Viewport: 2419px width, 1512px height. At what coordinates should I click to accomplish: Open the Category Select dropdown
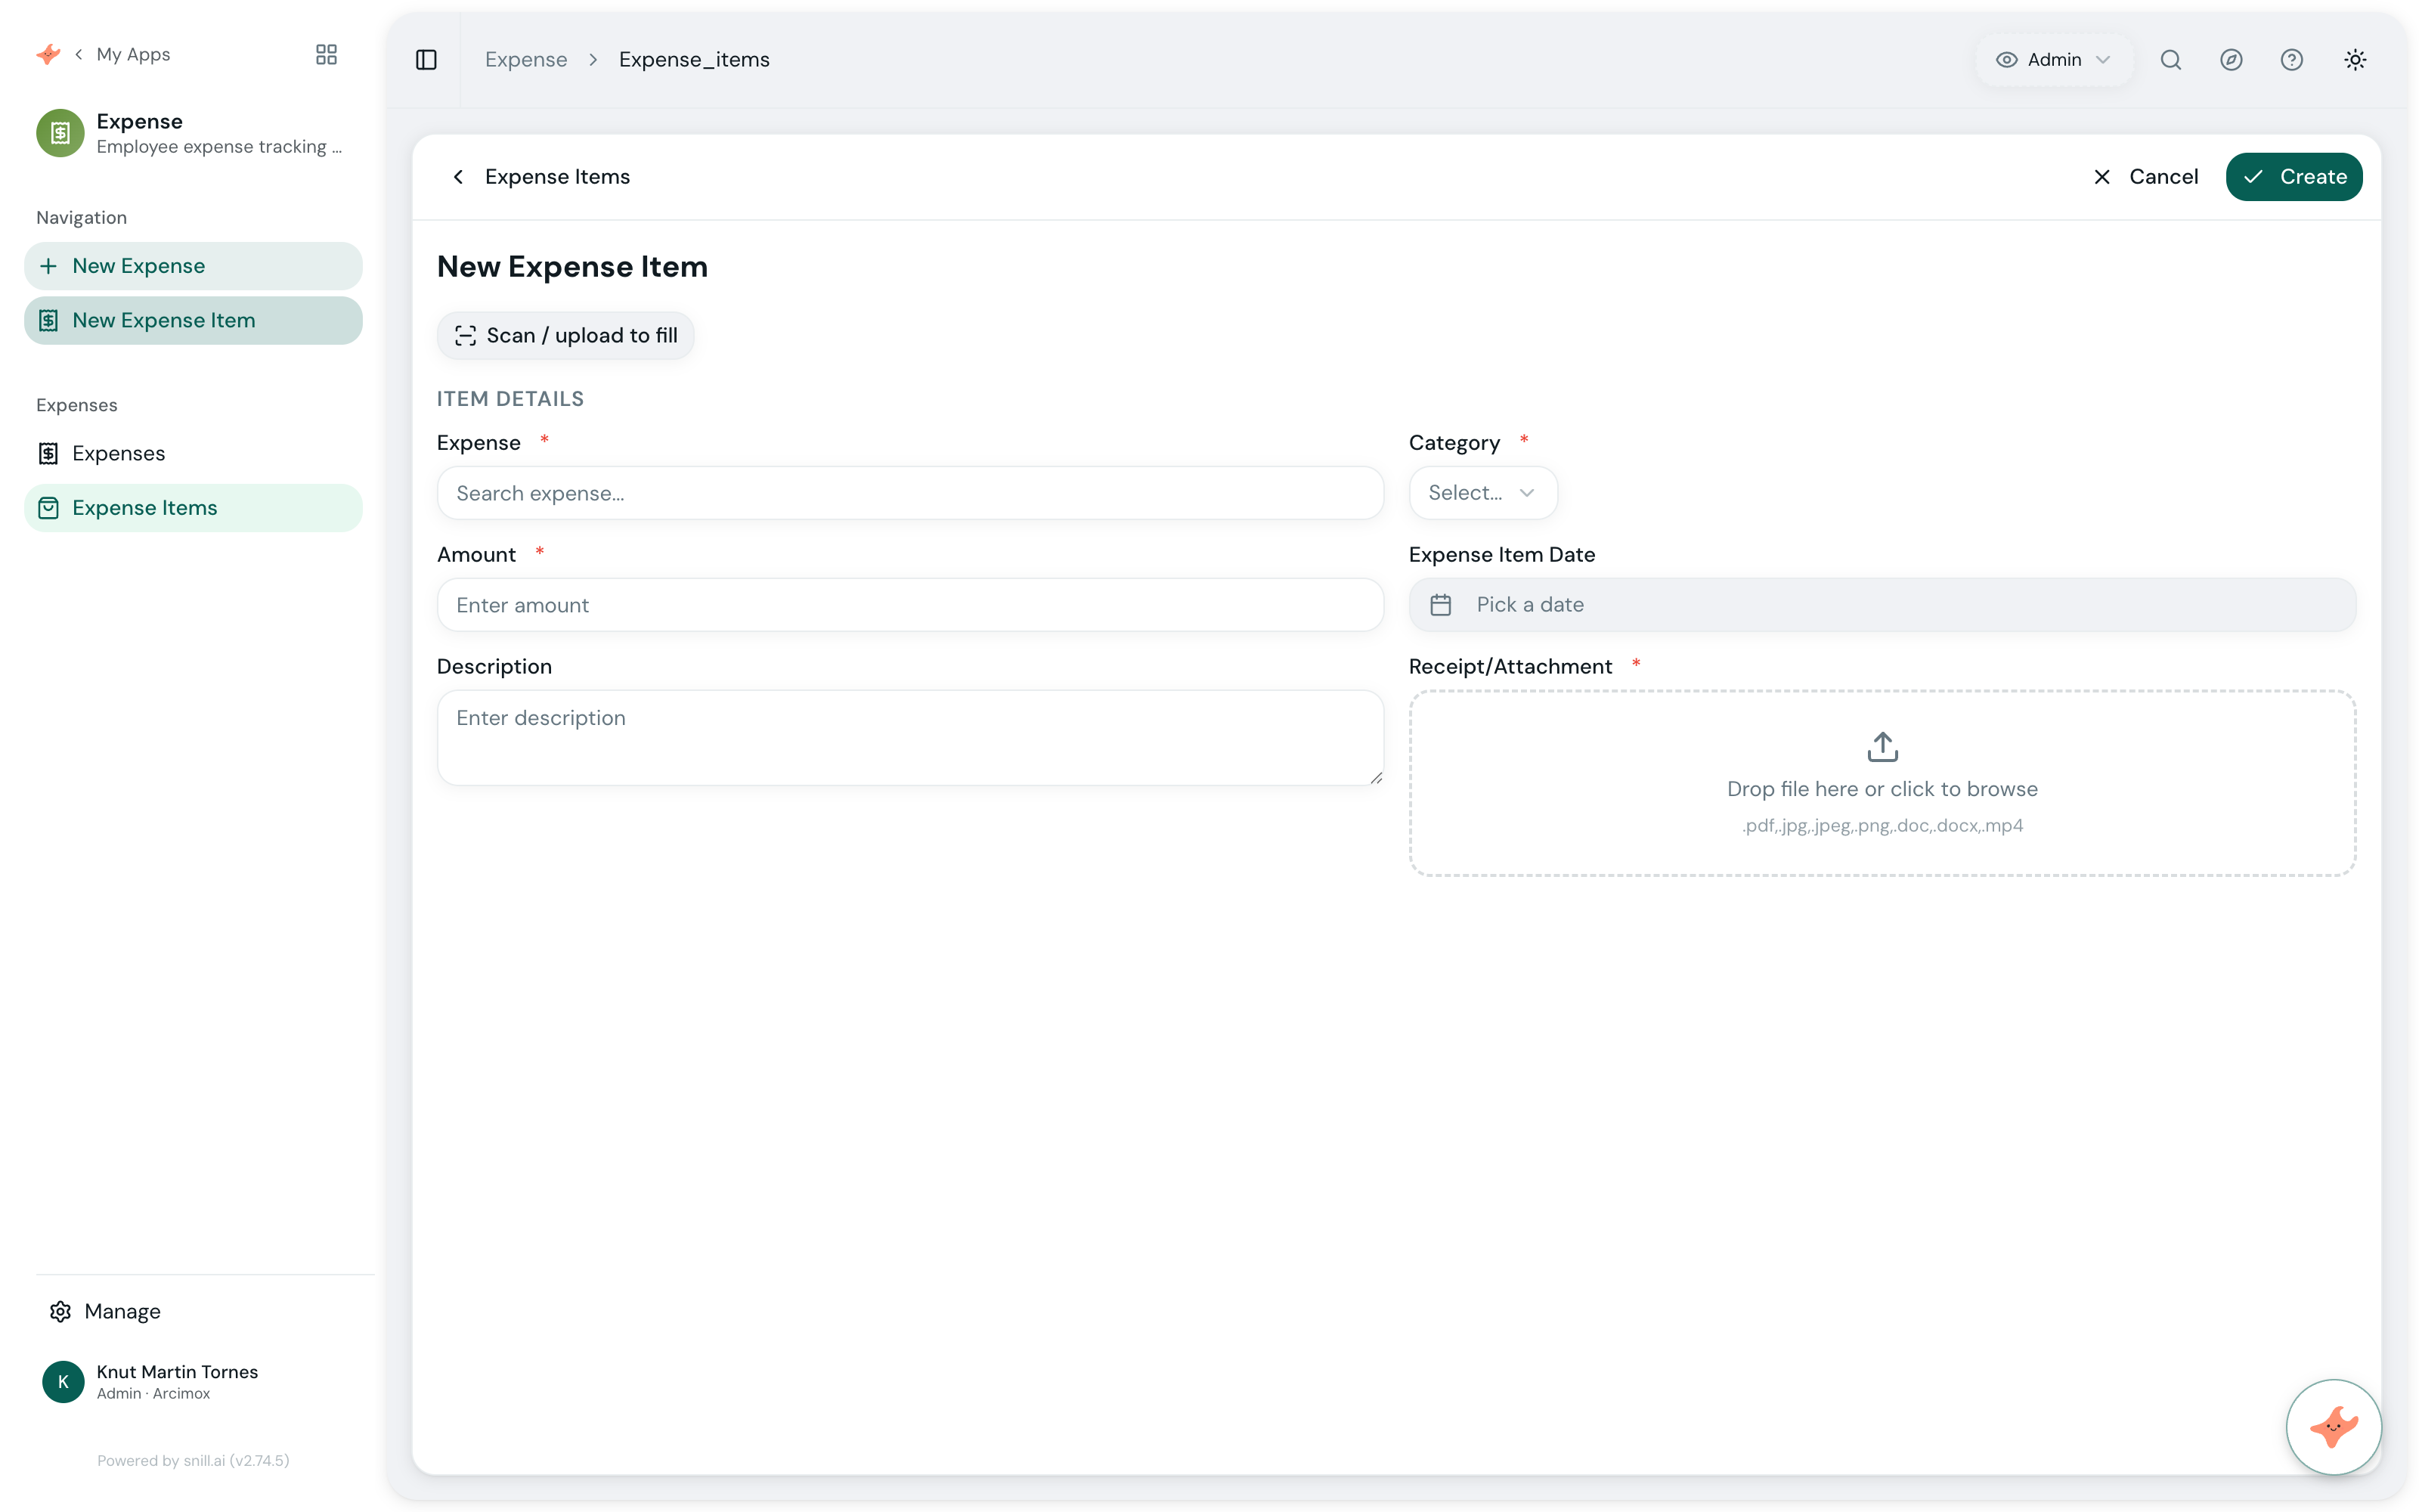tap(1482, 492)
